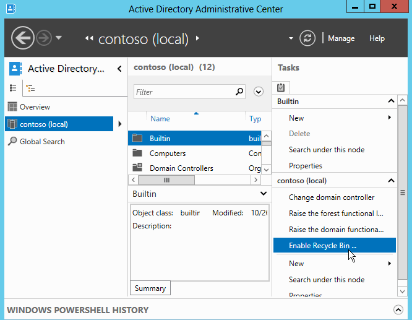Screen dimensions: 412x320
Task: Click Raise the domain functional level task
Action: pyautogui.click(x=337, y=229)
